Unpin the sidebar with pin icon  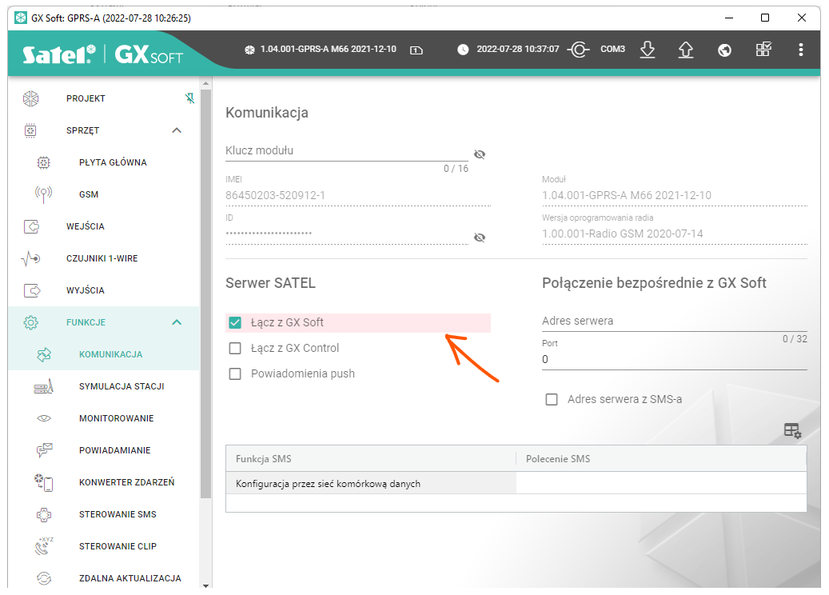point(189,98)
